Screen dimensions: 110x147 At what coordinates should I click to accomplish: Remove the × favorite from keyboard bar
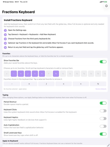pos(29,84)
